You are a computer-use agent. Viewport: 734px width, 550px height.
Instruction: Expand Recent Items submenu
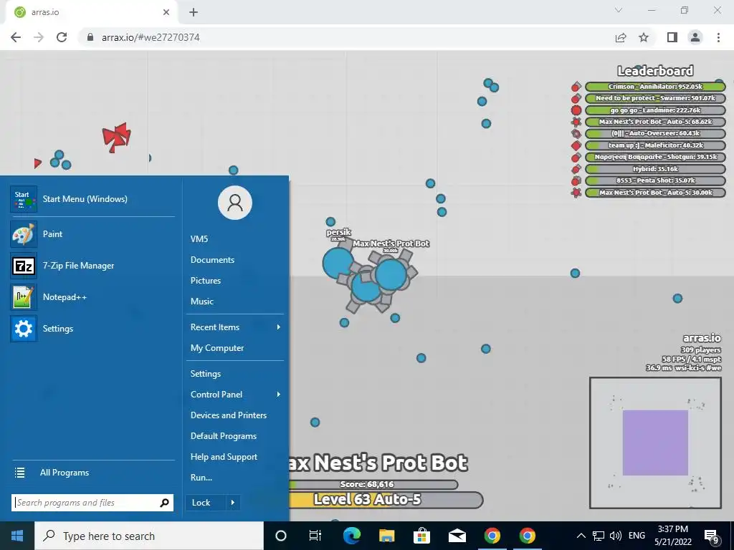point(279,327)
